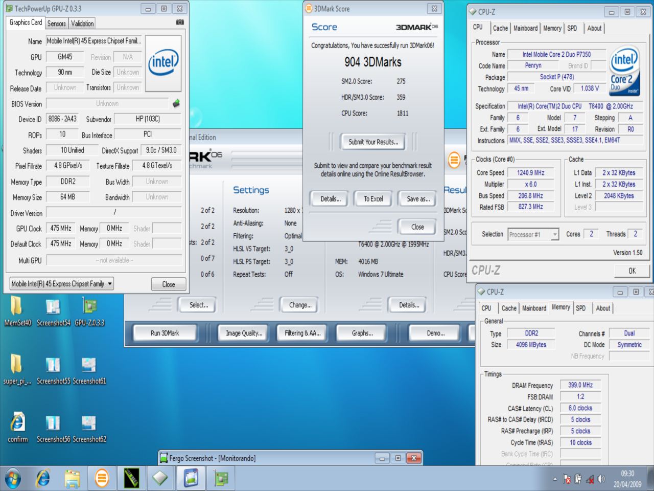654x491 pixels.
Task: Switch to 3DMark06 via orange taskbar icon
Action: click(x=102, y=478)
